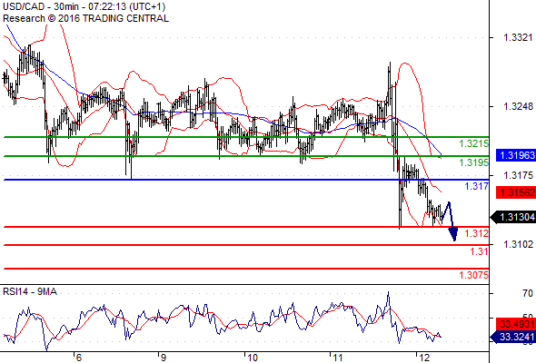This screenshot has height=363, width=536.
Task: Click the Trading Central copyright text
Action: click(x=85, y=18)
